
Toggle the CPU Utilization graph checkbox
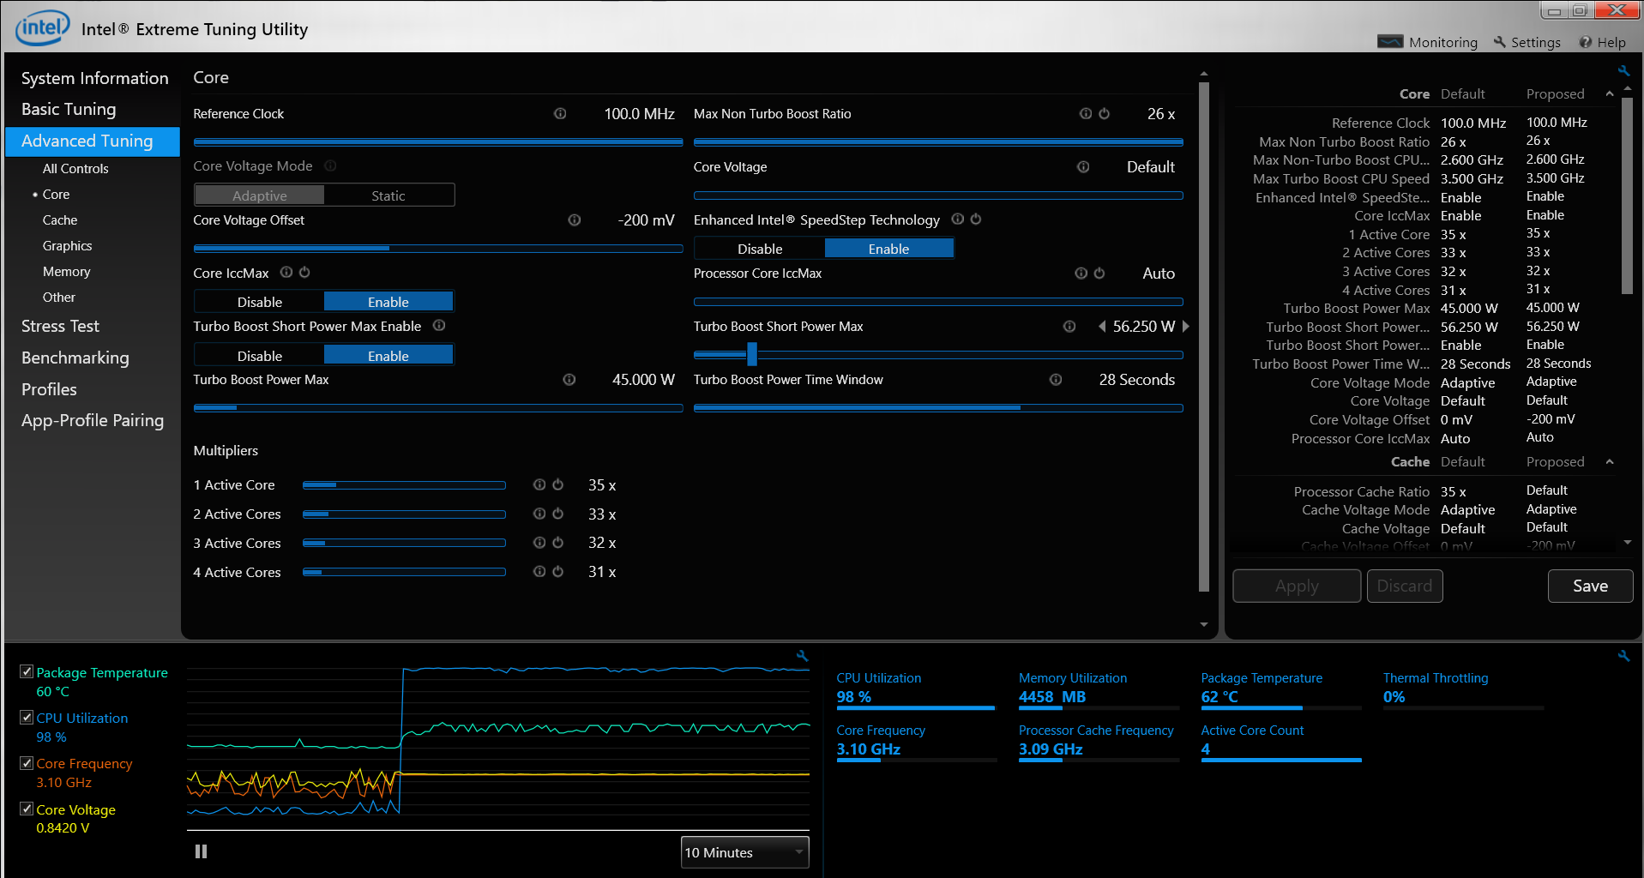click(27, 717)
